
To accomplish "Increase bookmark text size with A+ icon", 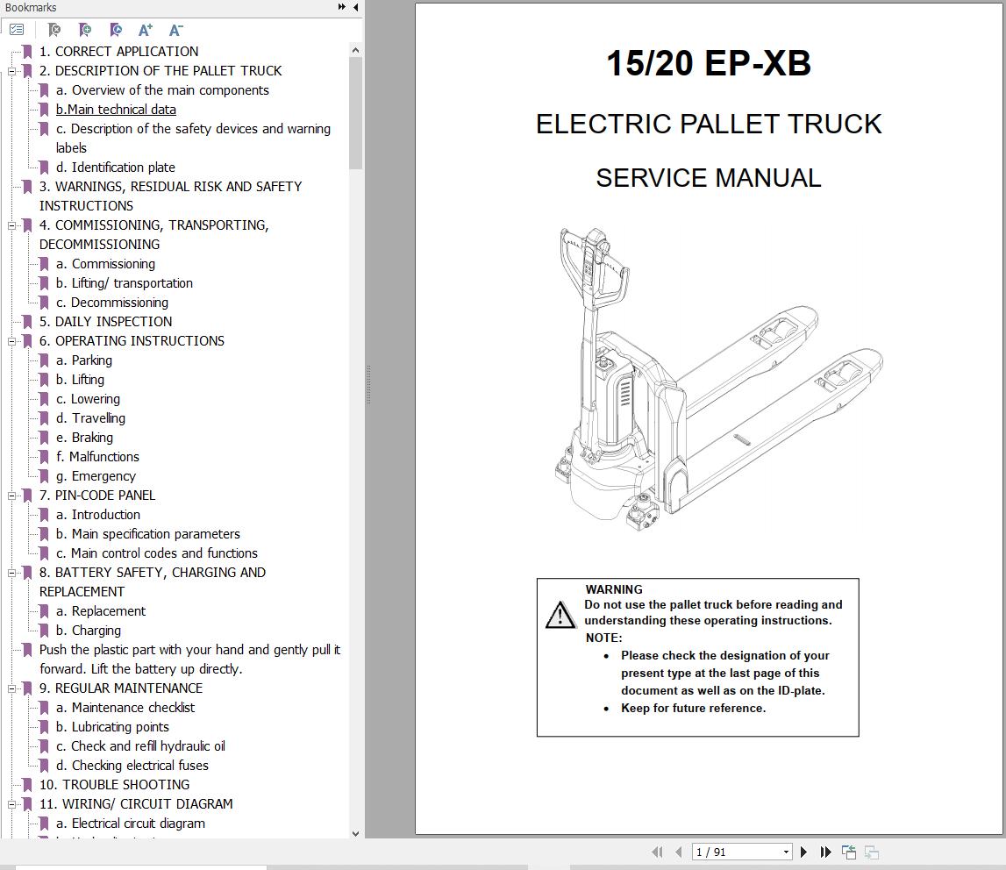I will pos(146,29).
